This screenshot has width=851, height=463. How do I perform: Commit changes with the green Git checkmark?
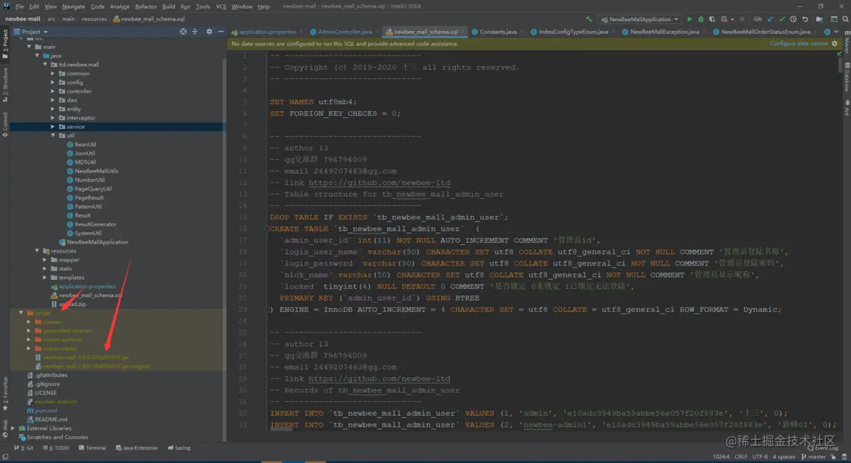782,19
